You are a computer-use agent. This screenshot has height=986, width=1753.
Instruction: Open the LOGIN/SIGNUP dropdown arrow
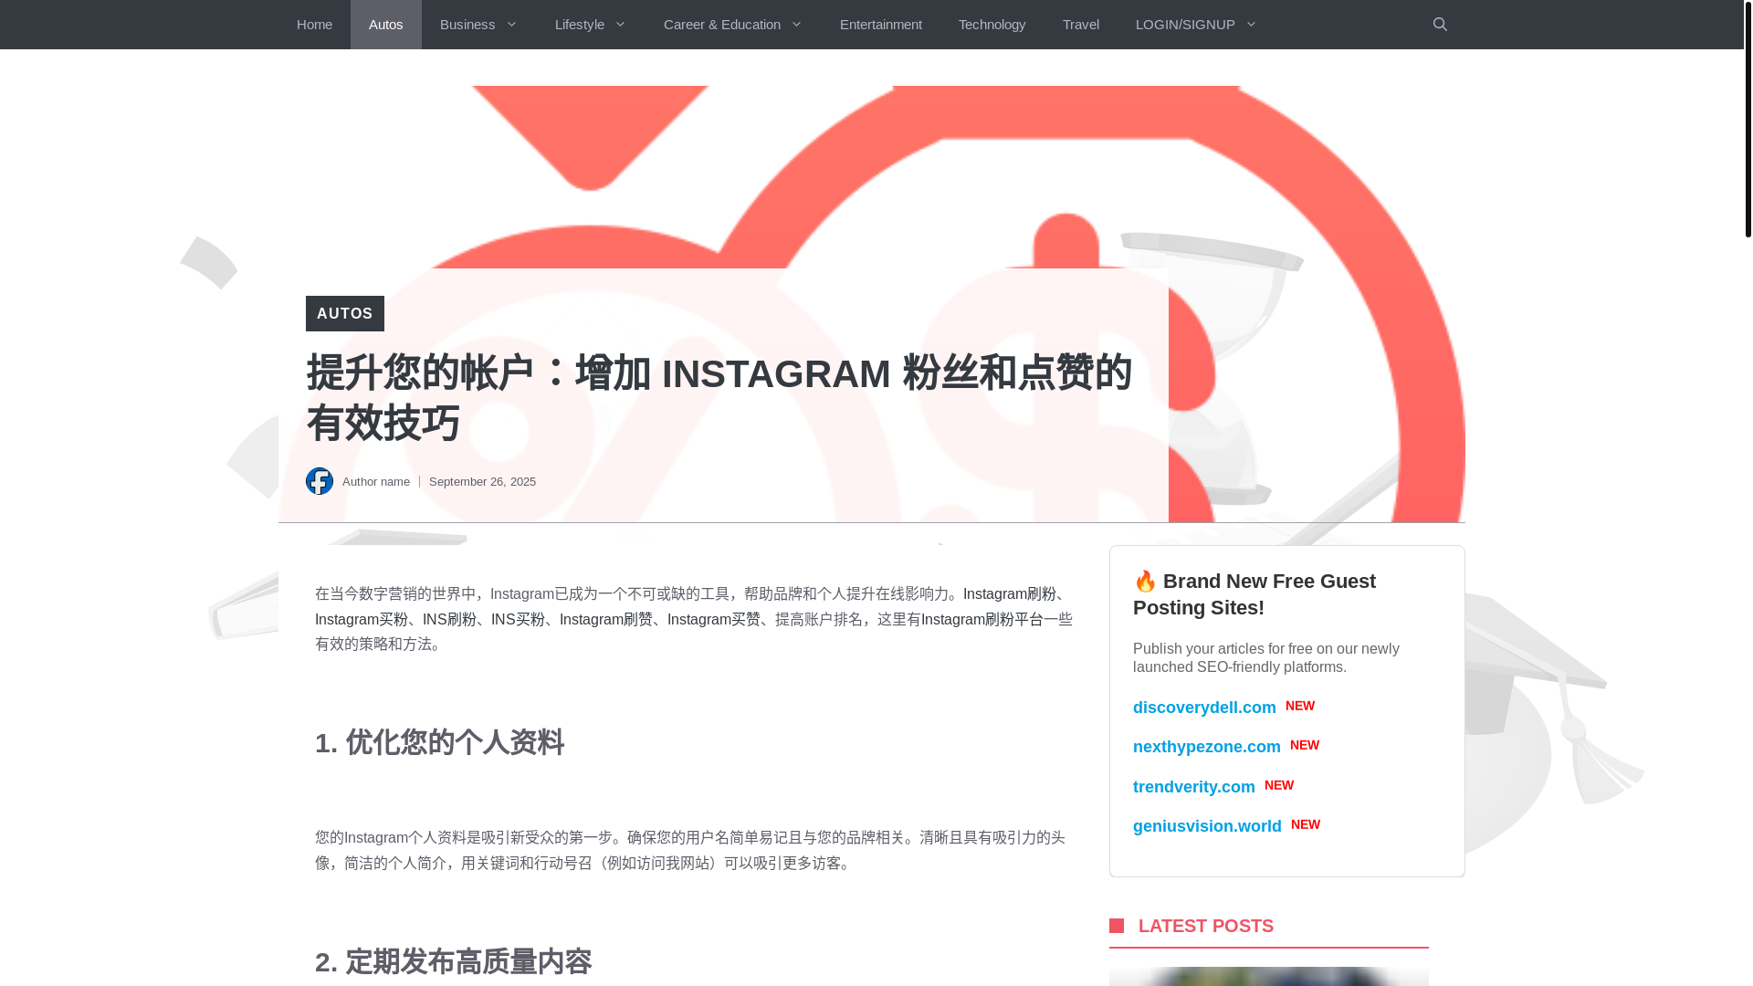[1251, 25]
